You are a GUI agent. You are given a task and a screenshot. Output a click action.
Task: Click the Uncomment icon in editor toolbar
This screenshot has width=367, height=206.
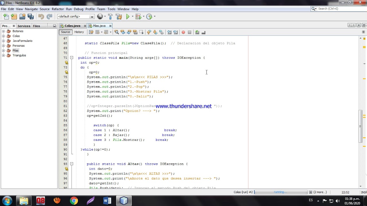pyautogui.click(x=204, y=32)
